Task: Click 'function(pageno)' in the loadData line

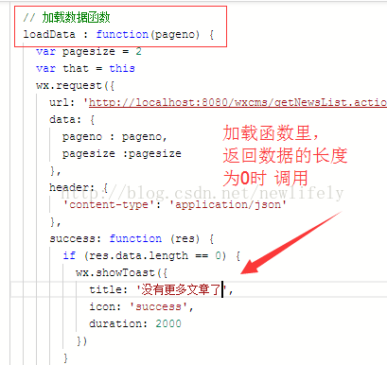Action: point(148,34)
